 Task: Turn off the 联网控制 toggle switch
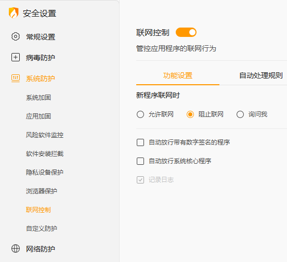pyautogui.click(x=186, y=32)
